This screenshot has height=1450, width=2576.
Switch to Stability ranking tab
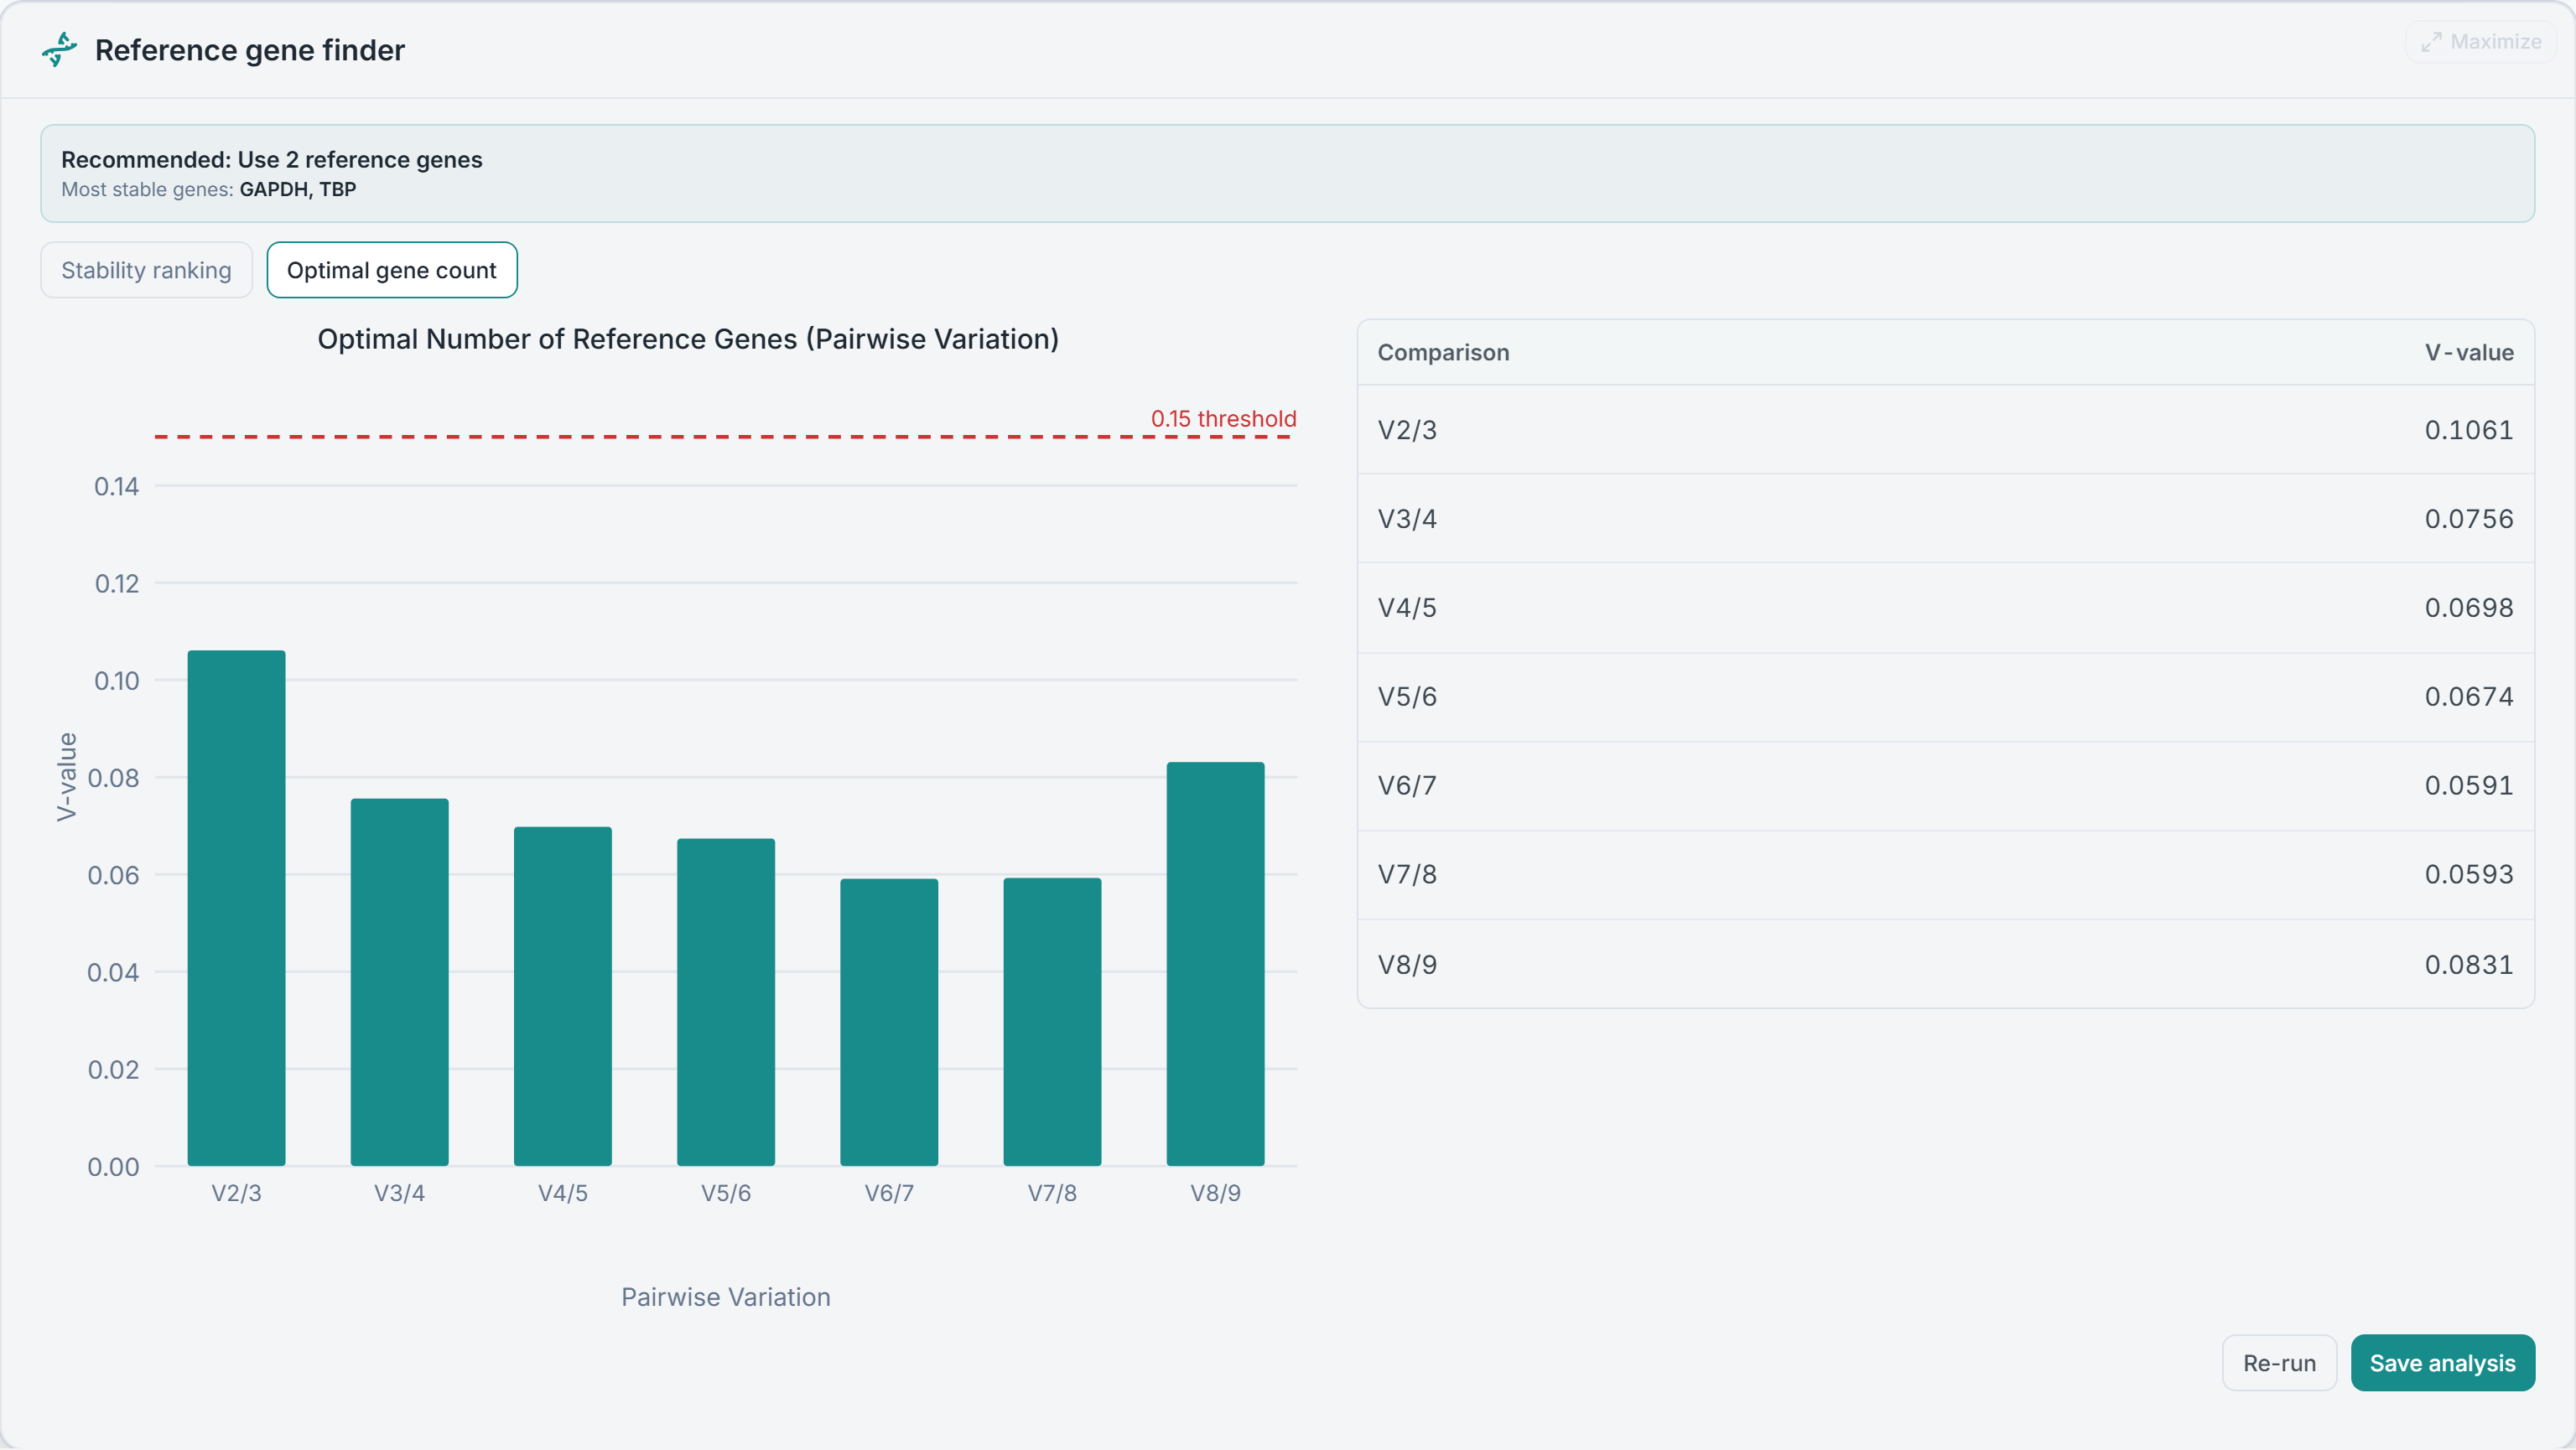click(146, 270)
